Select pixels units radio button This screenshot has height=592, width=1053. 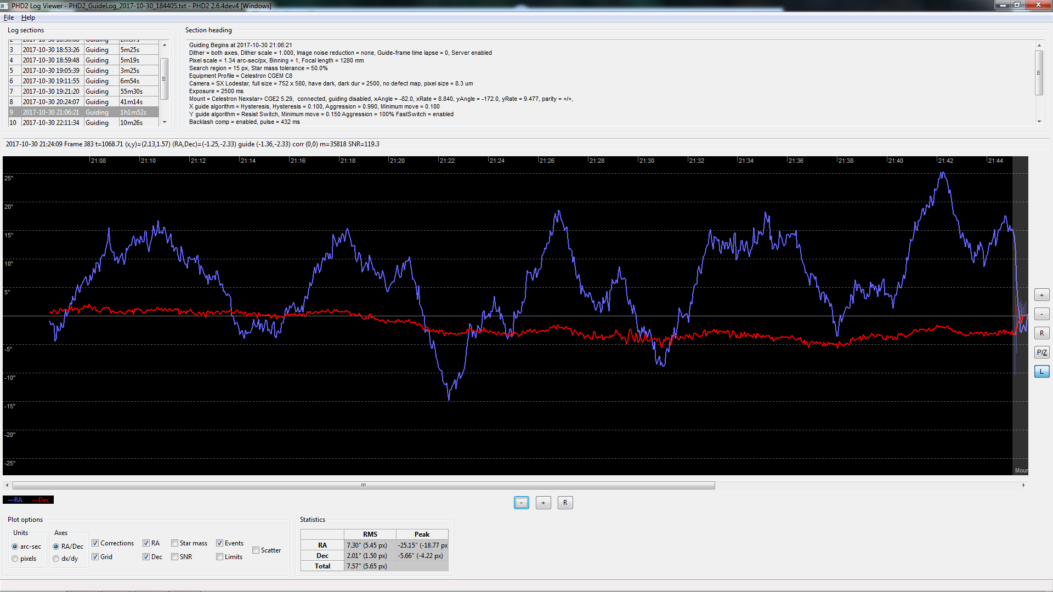[x=15, y=559]
